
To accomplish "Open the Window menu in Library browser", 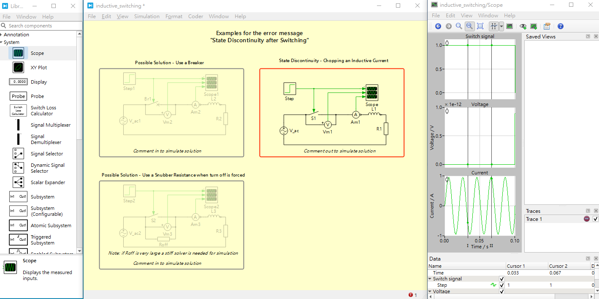I will (26, 17).
